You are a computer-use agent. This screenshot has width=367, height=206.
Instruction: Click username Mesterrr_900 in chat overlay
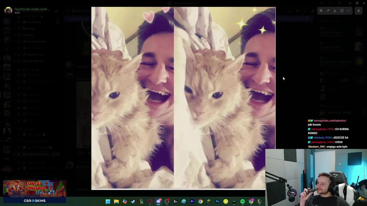pyautogui.click(x=317, y=147)
